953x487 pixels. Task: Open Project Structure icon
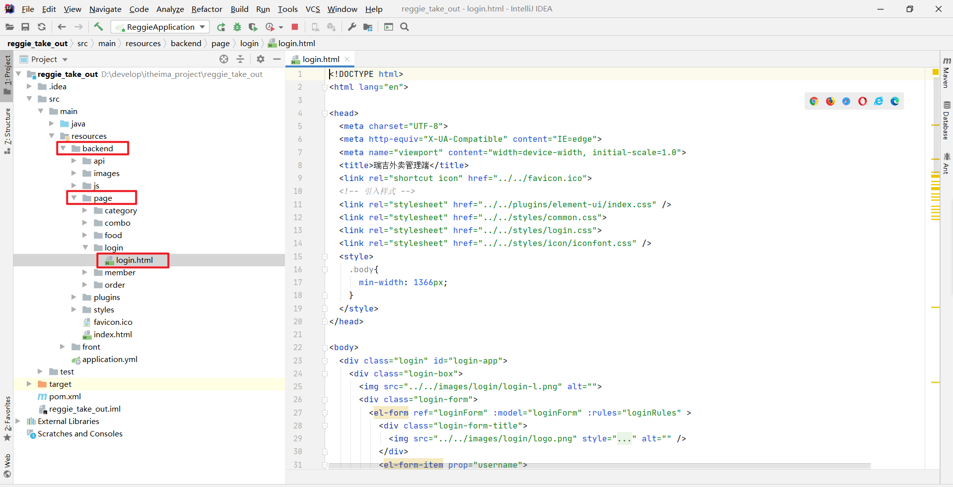point(368,27)
